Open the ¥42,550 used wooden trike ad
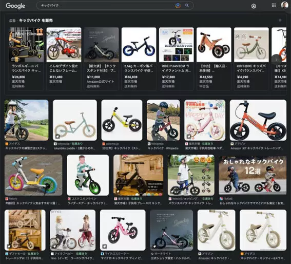The width and height of the screenshot is (291, 264). 214,59
